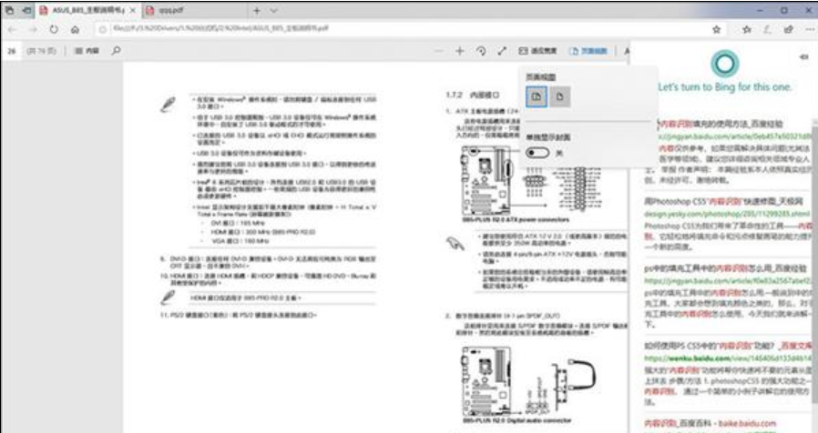Add page to favorites star

tap(717, 29)
